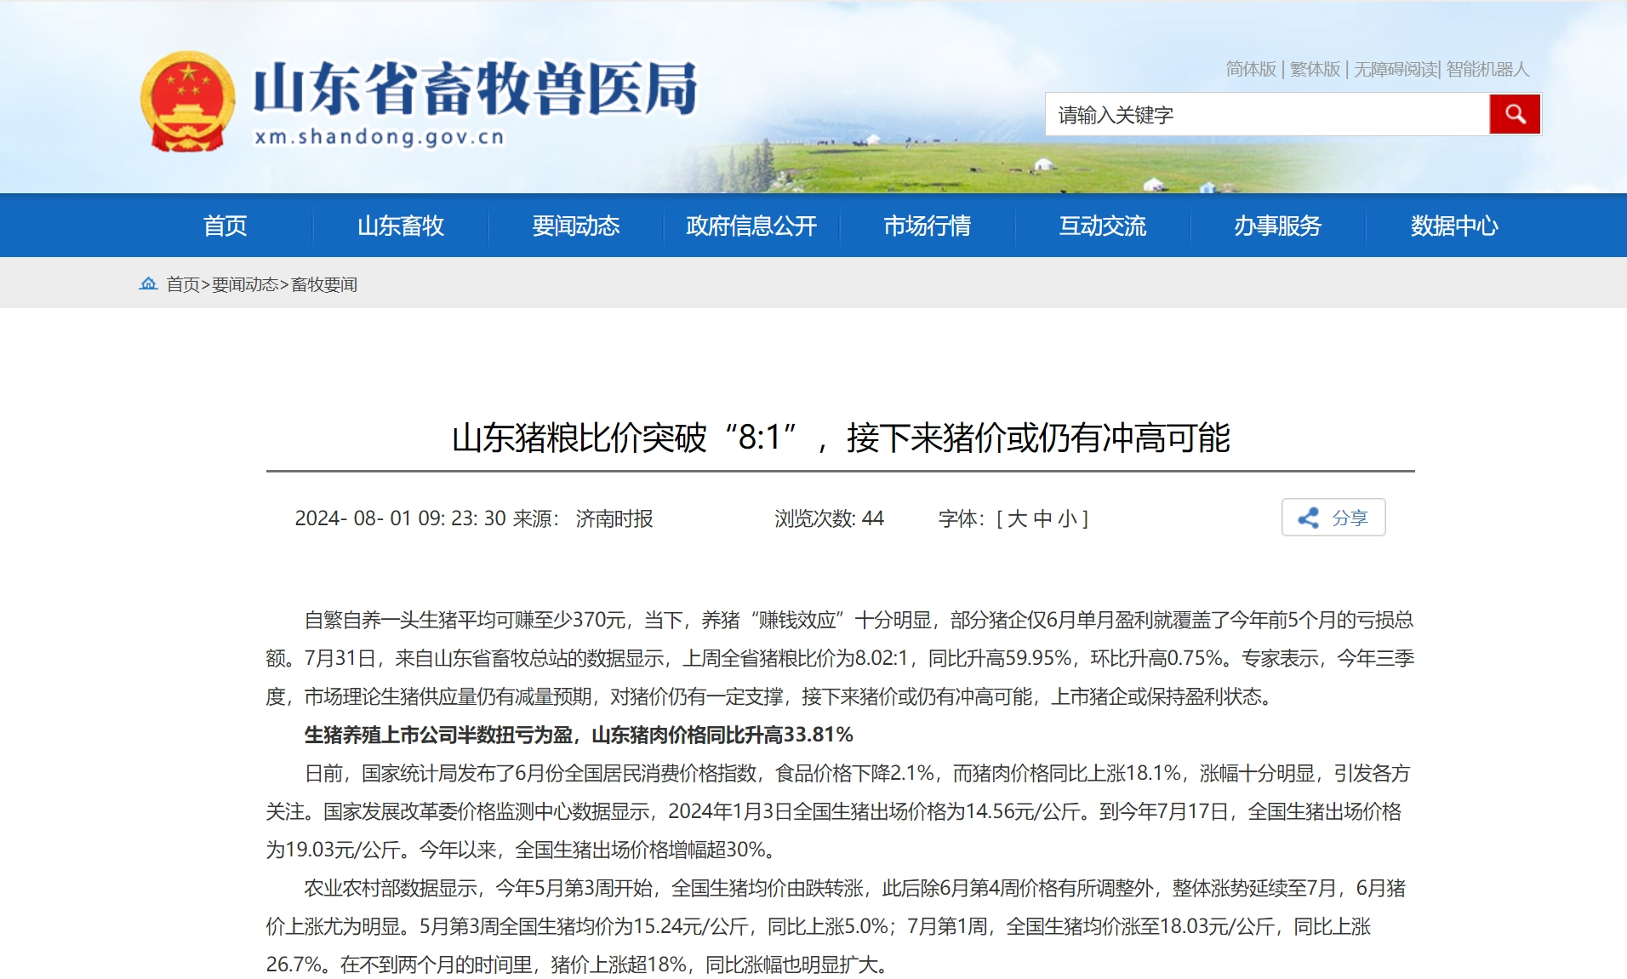
Task: Click the red search magnifier icon
Action: (1514, 114)
